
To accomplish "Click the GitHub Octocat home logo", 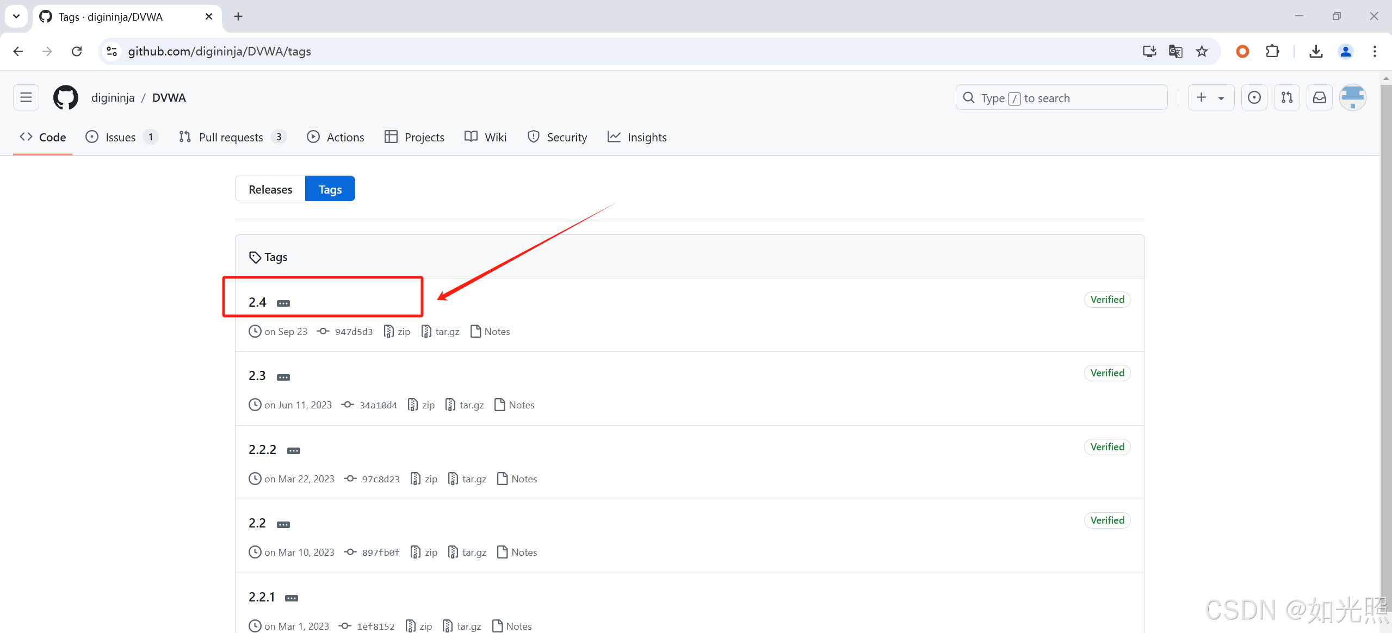I will (x=65, y=98).
